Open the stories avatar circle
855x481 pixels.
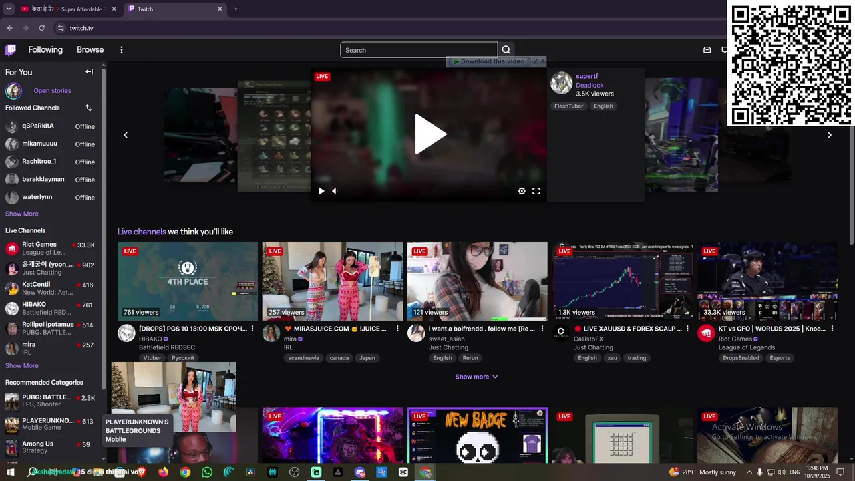(13, 91)
